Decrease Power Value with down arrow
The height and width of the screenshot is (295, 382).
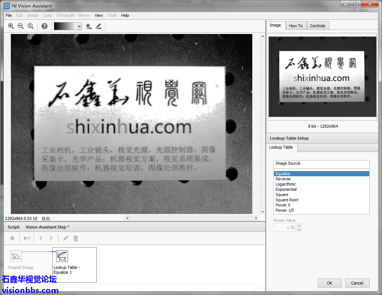[x=299, y=229]
